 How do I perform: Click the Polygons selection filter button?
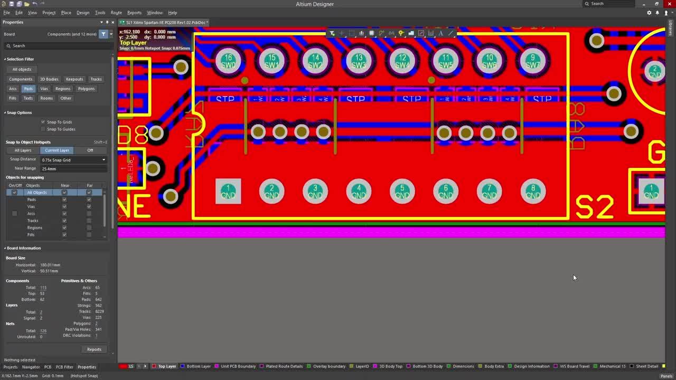click(86, 89)
